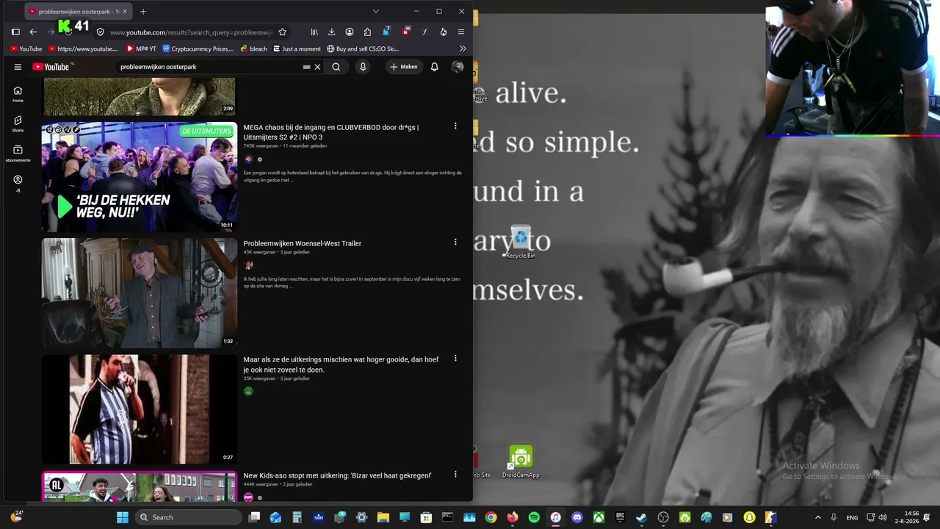Screen dimensions: 940x529
Task: Expand the list all tabs dropdown
Action: [376, 12]
